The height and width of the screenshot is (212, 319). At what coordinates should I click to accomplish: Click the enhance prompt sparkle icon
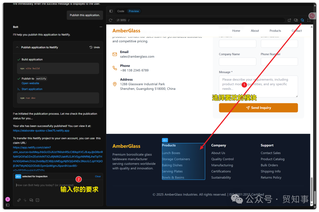(x=25, y=200)
